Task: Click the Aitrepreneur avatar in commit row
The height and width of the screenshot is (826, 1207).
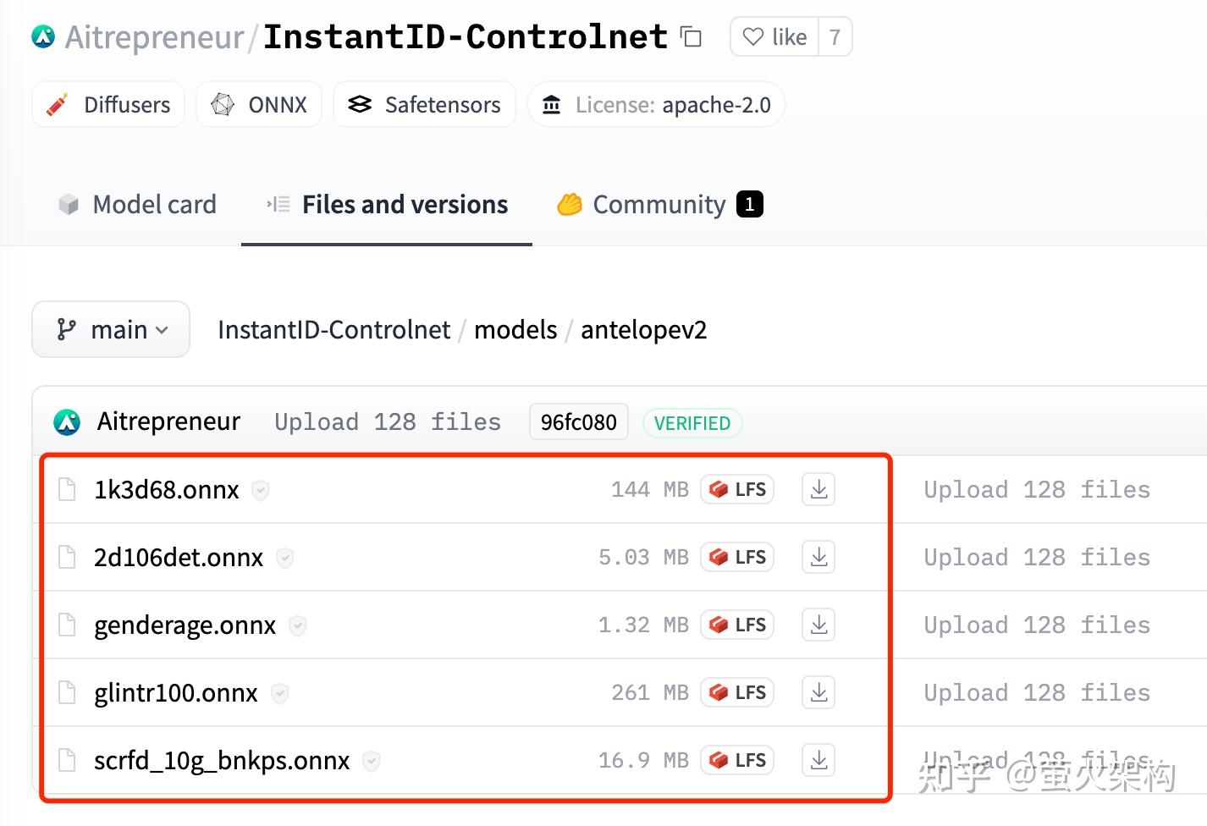Action: click(67, 422)
